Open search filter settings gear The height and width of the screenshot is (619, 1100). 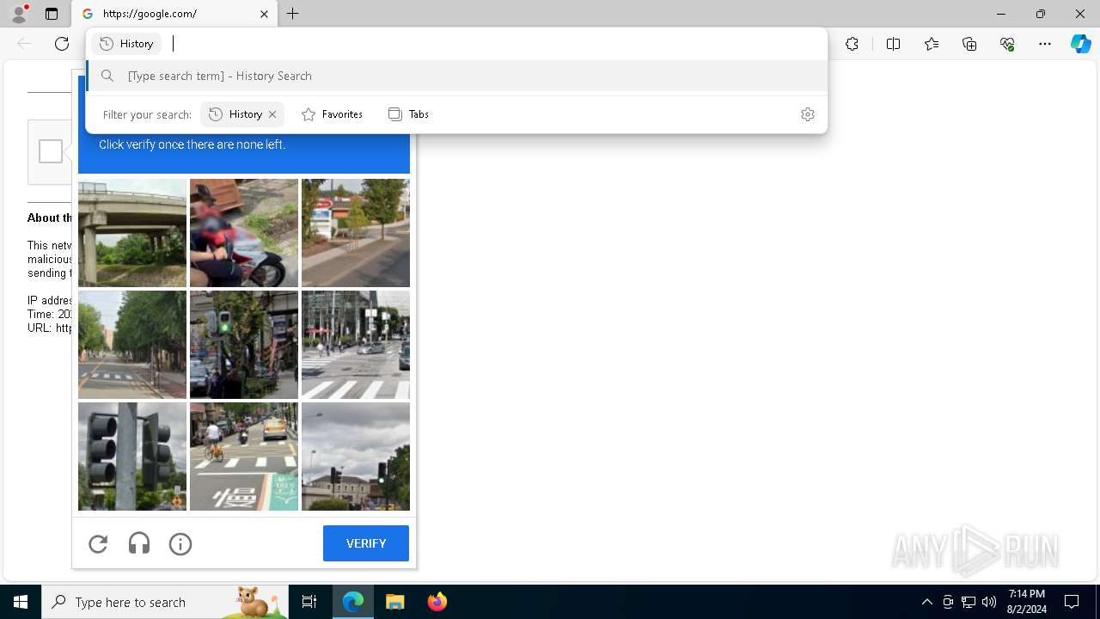pyautogui.click(x=808, y=114)
